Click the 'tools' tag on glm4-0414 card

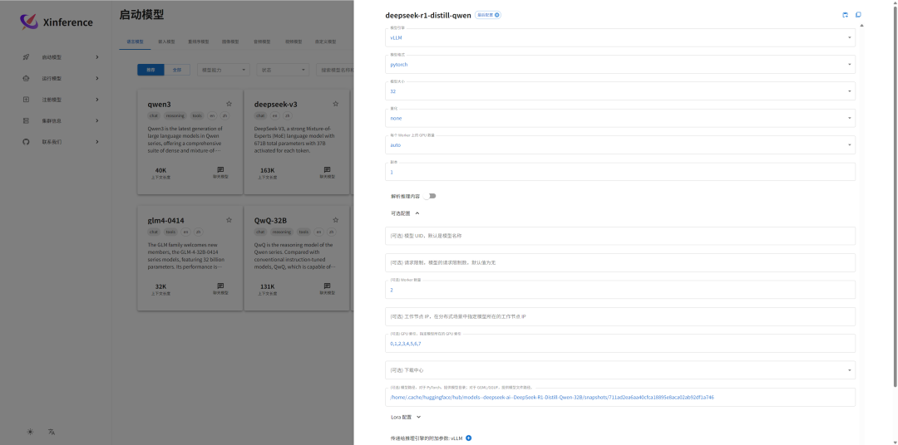170,232
